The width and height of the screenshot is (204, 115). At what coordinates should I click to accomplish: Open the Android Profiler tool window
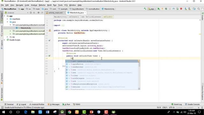point(37,104)
